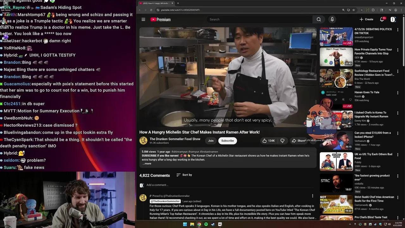Viewport: 405px width, 228px height.
Task: Open the @TheDrunkenSommelier commenter name
Action: point(165,201)
